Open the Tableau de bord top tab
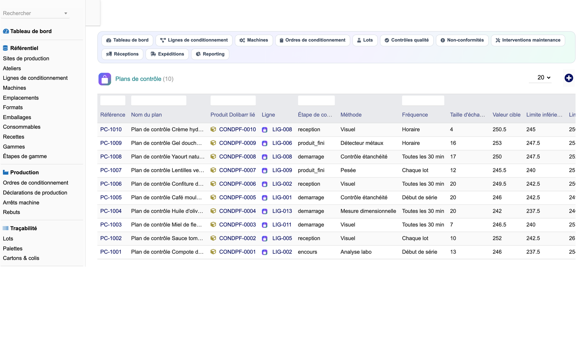Image resolution: width=588 pixels, height=364 pixels. click(x=127, y=40)
